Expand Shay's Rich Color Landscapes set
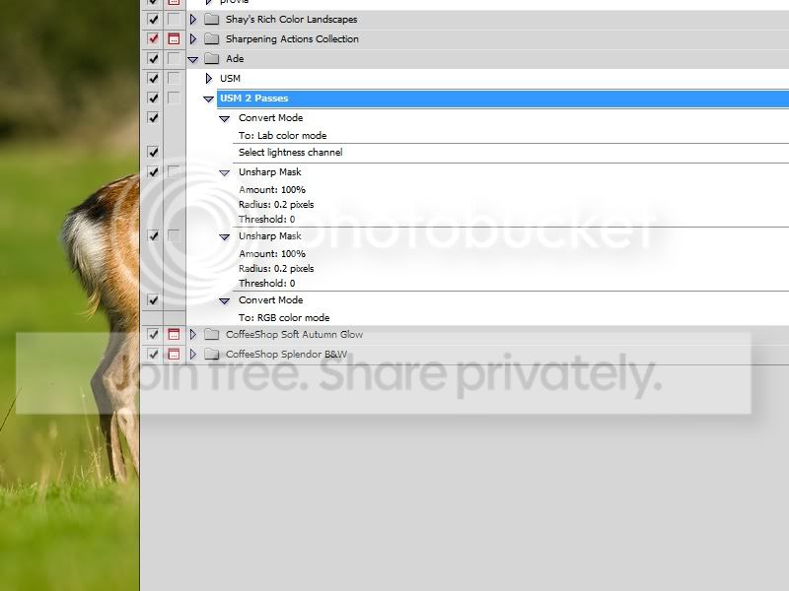The image size is (789, 591). pos(193,20)
